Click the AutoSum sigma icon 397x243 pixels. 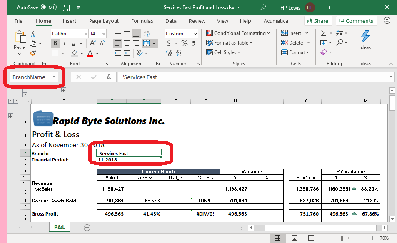tap(324, 33)
